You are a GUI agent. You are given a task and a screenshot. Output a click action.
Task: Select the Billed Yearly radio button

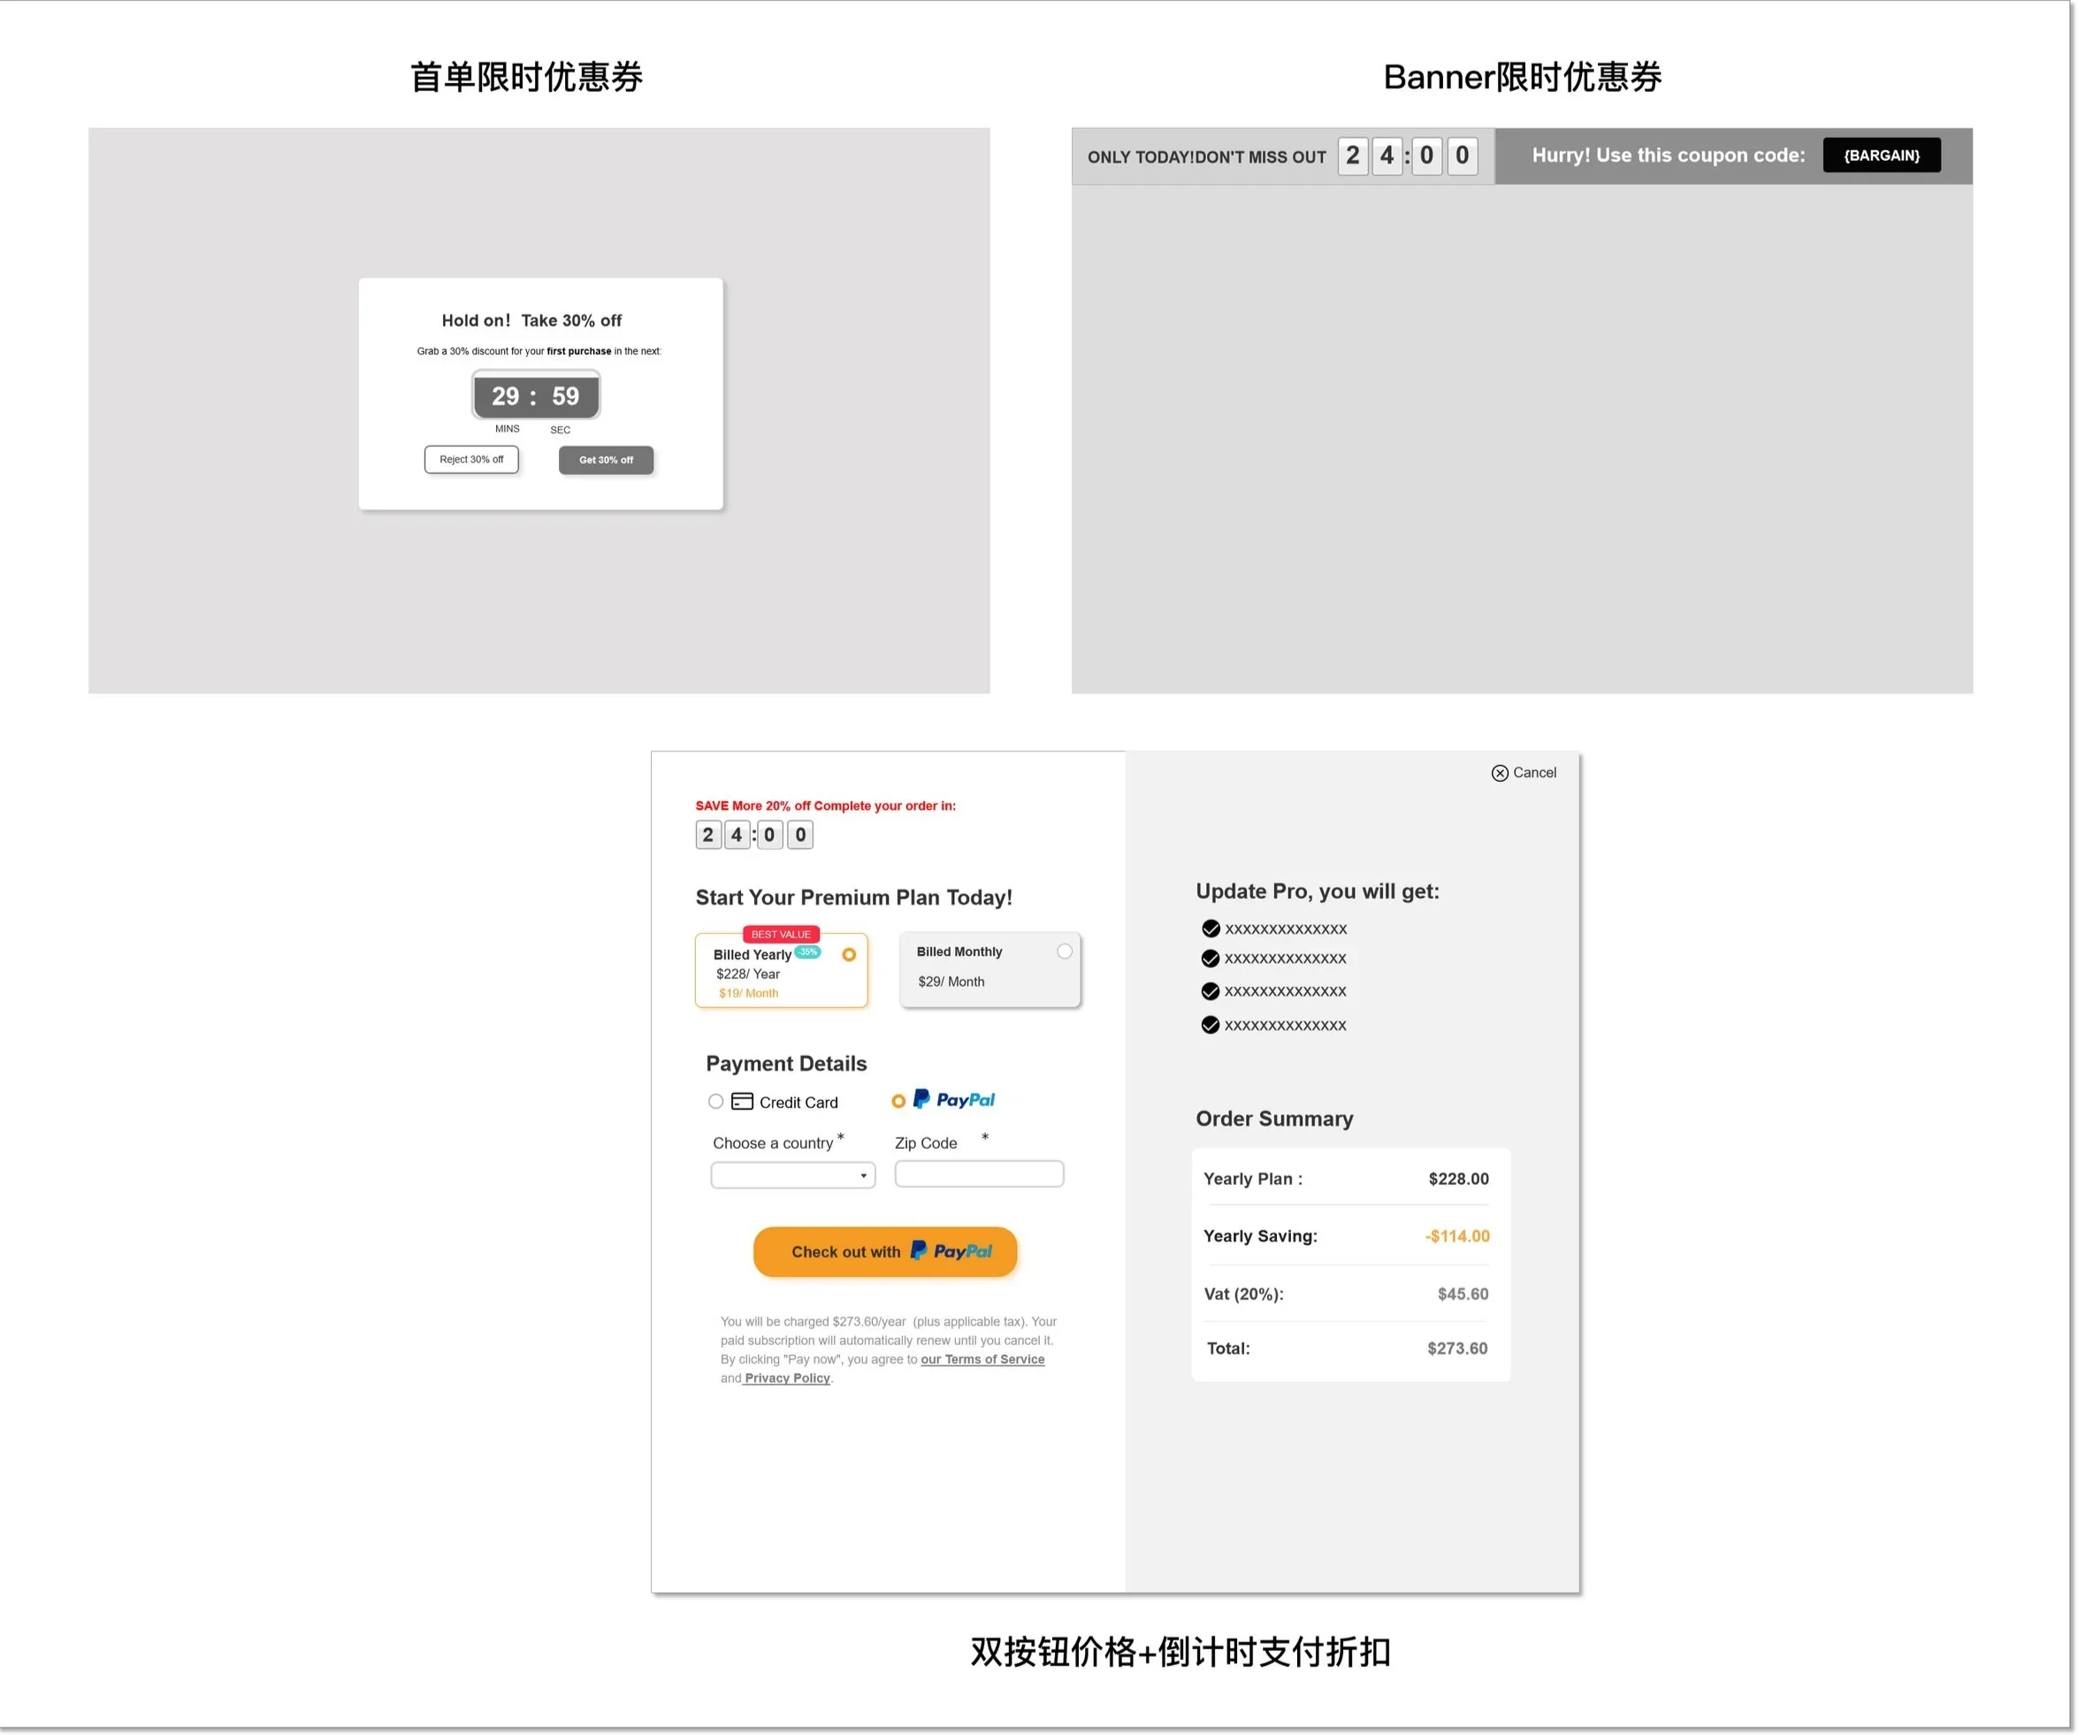849,955
